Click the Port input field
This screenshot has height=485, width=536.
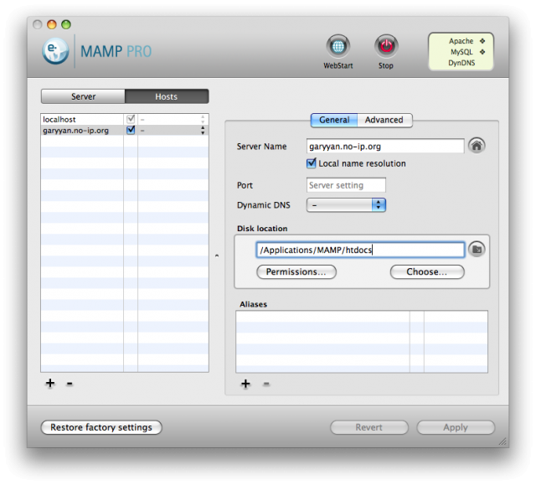[x=346, y=185]
